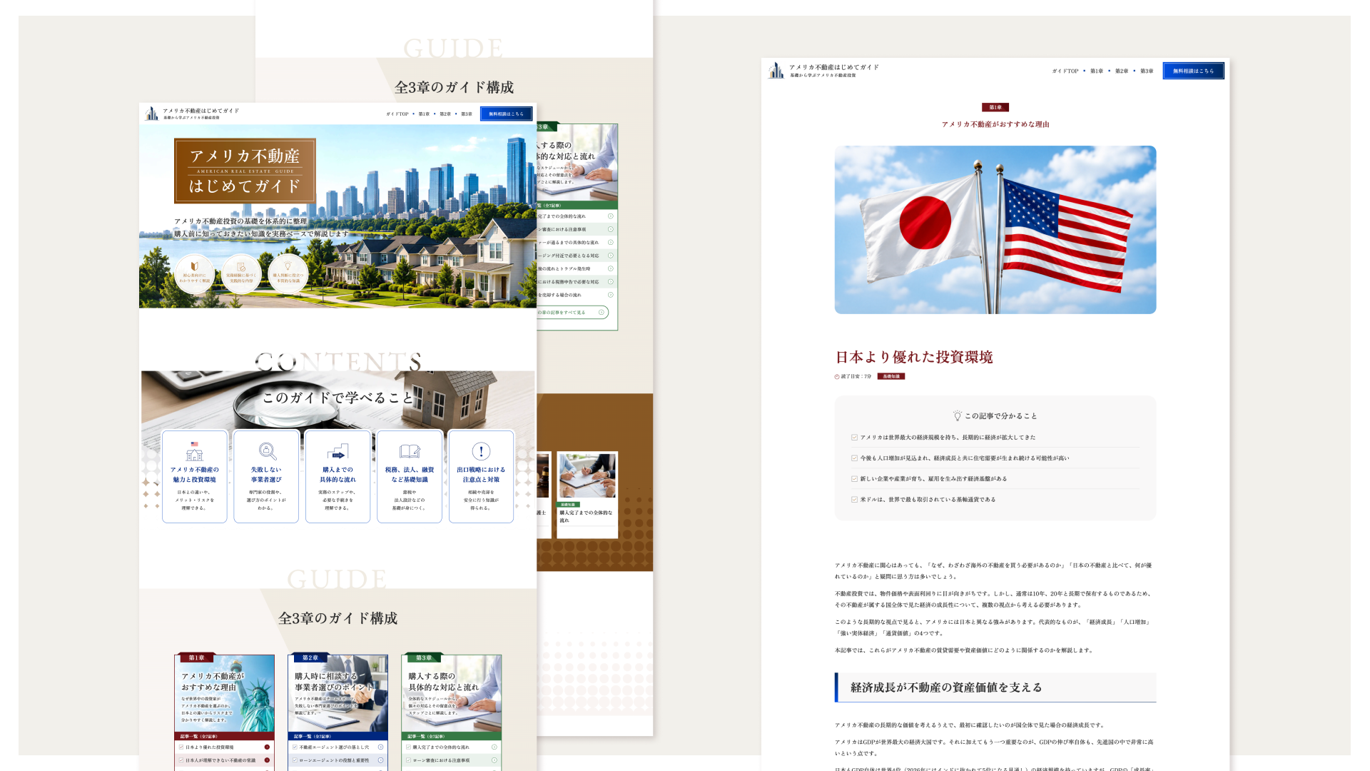Toggle checkbox for 新しい企業や産業が育ち
1370x771 pixels.
(854, 479)
